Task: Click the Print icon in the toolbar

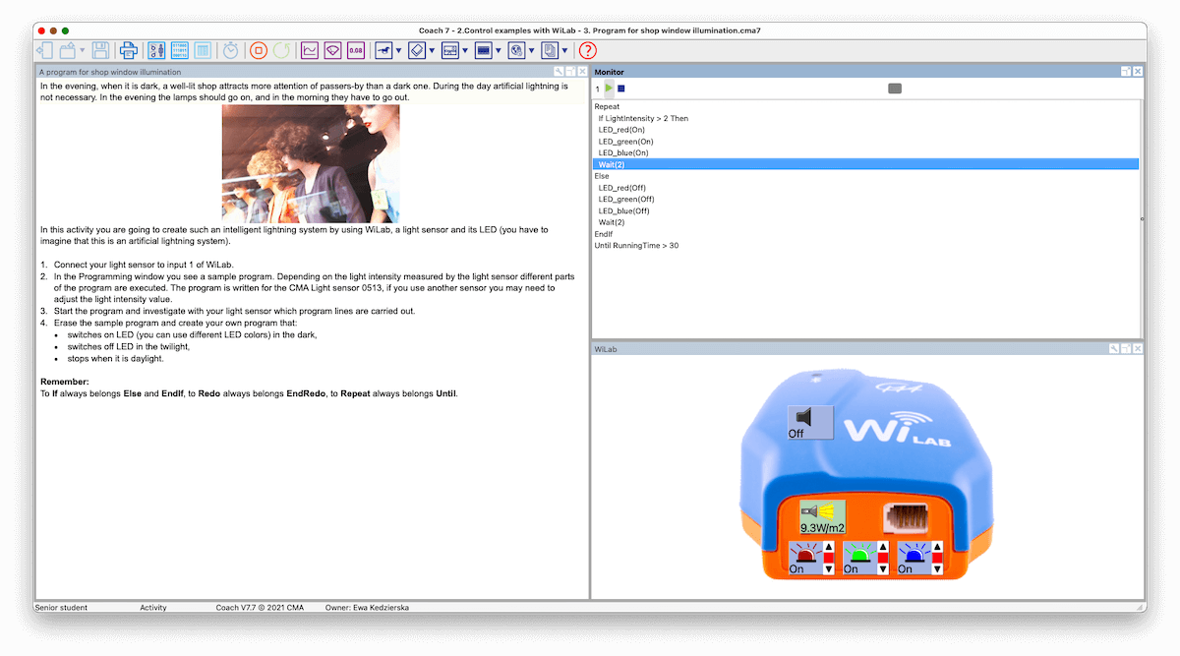Action: 128,50
